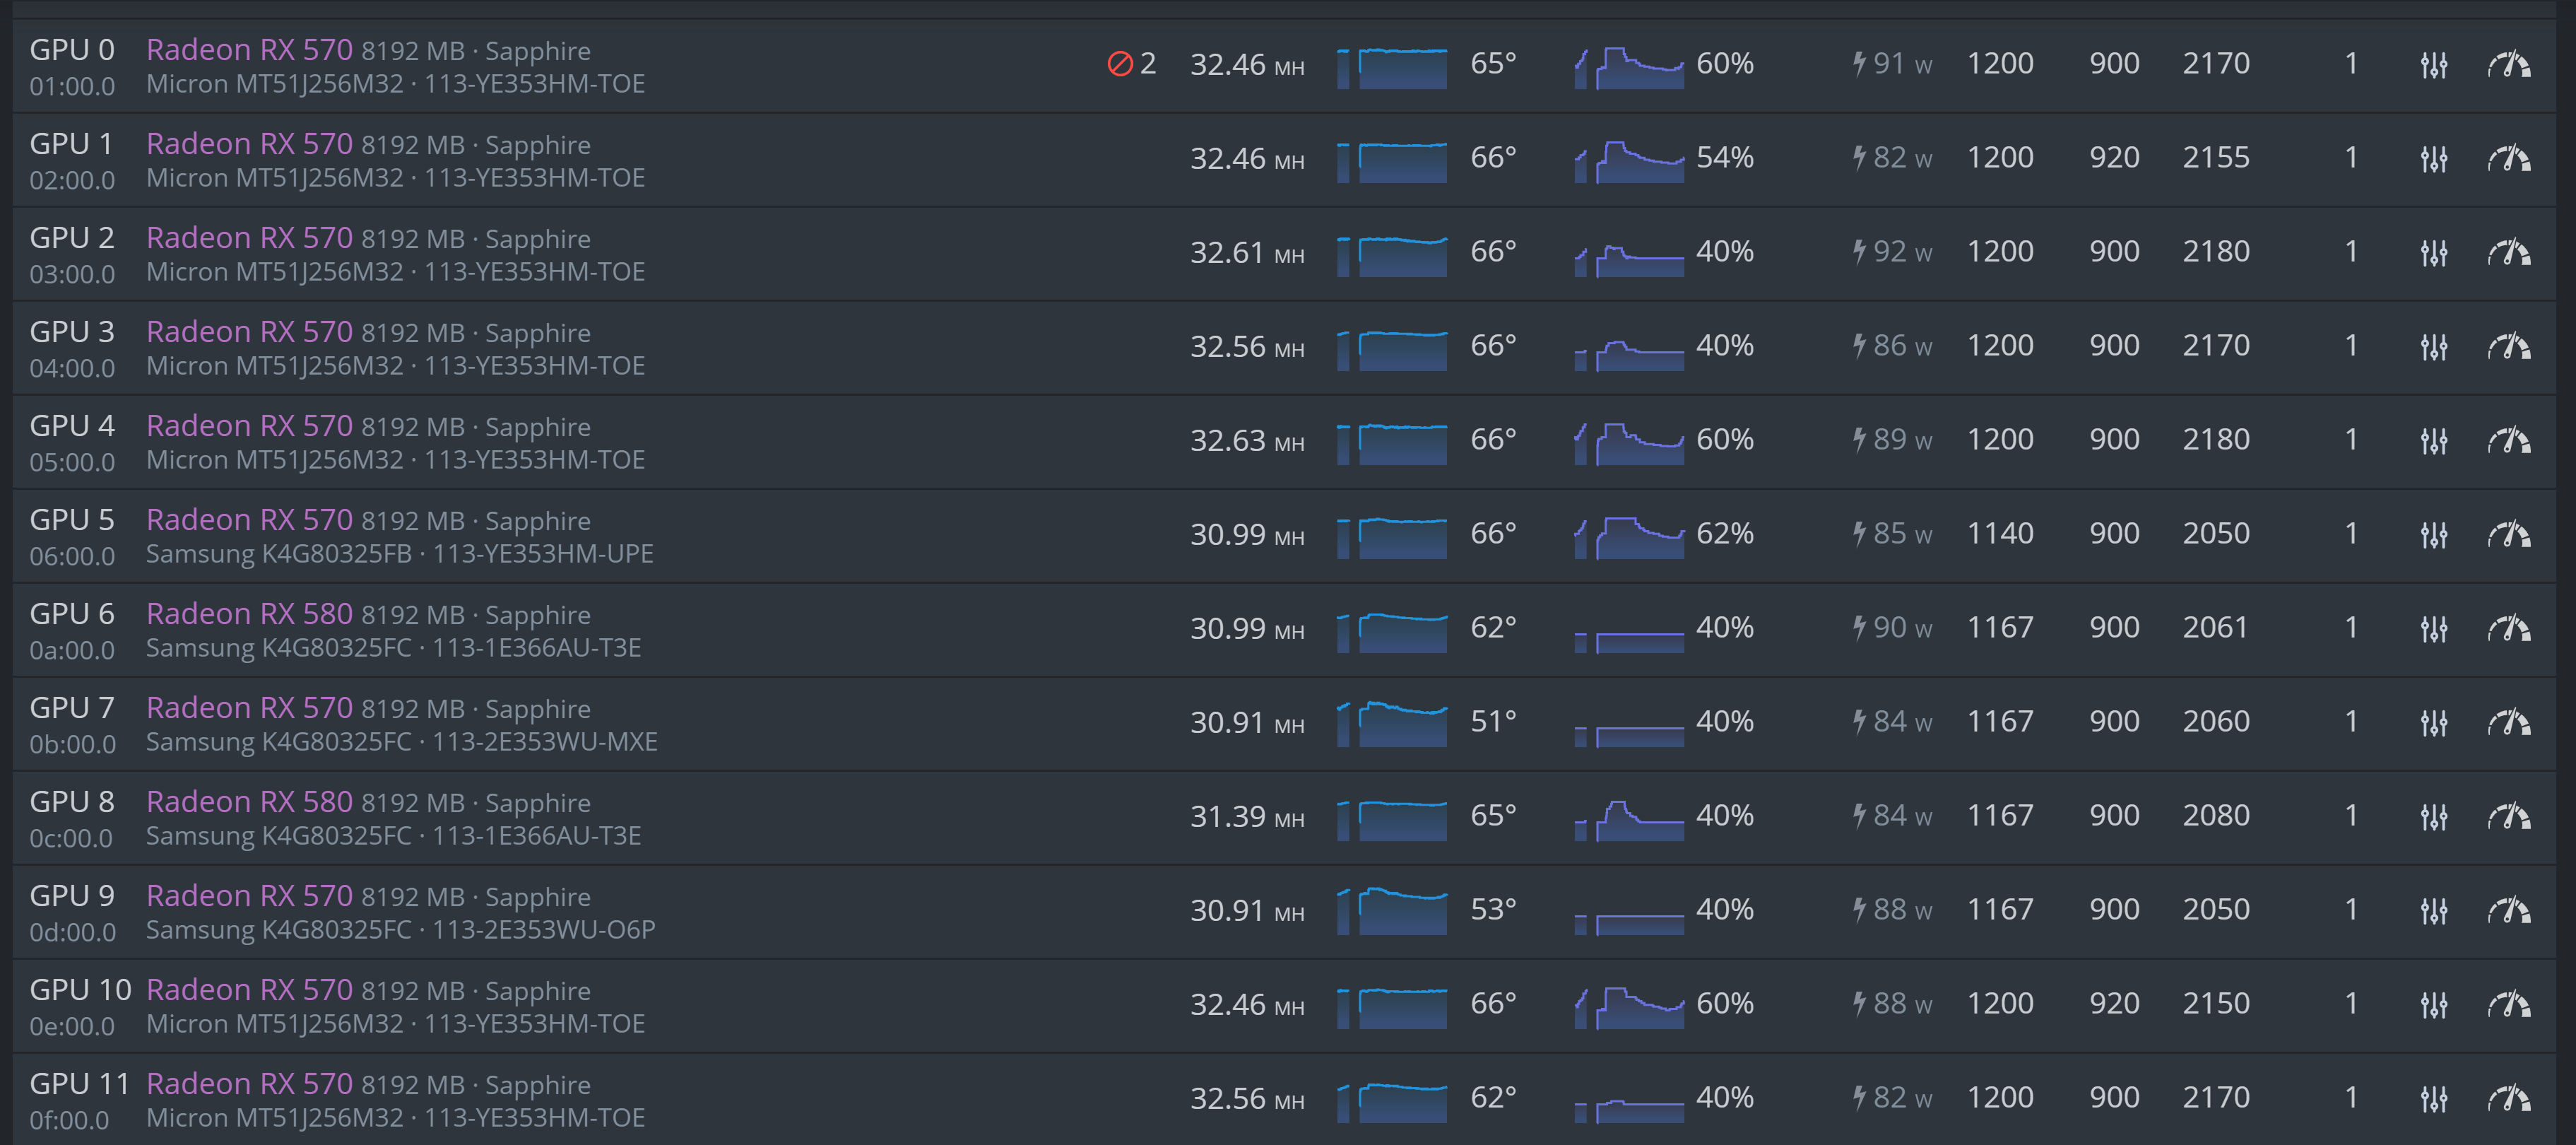
Task: Click the 32.61 MH hashrate on GPU 2
Action: click(x=1247, y=253)
